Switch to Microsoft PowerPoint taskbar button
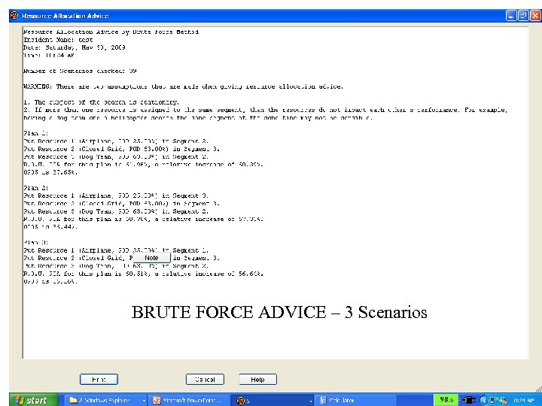 coord(190,400)
